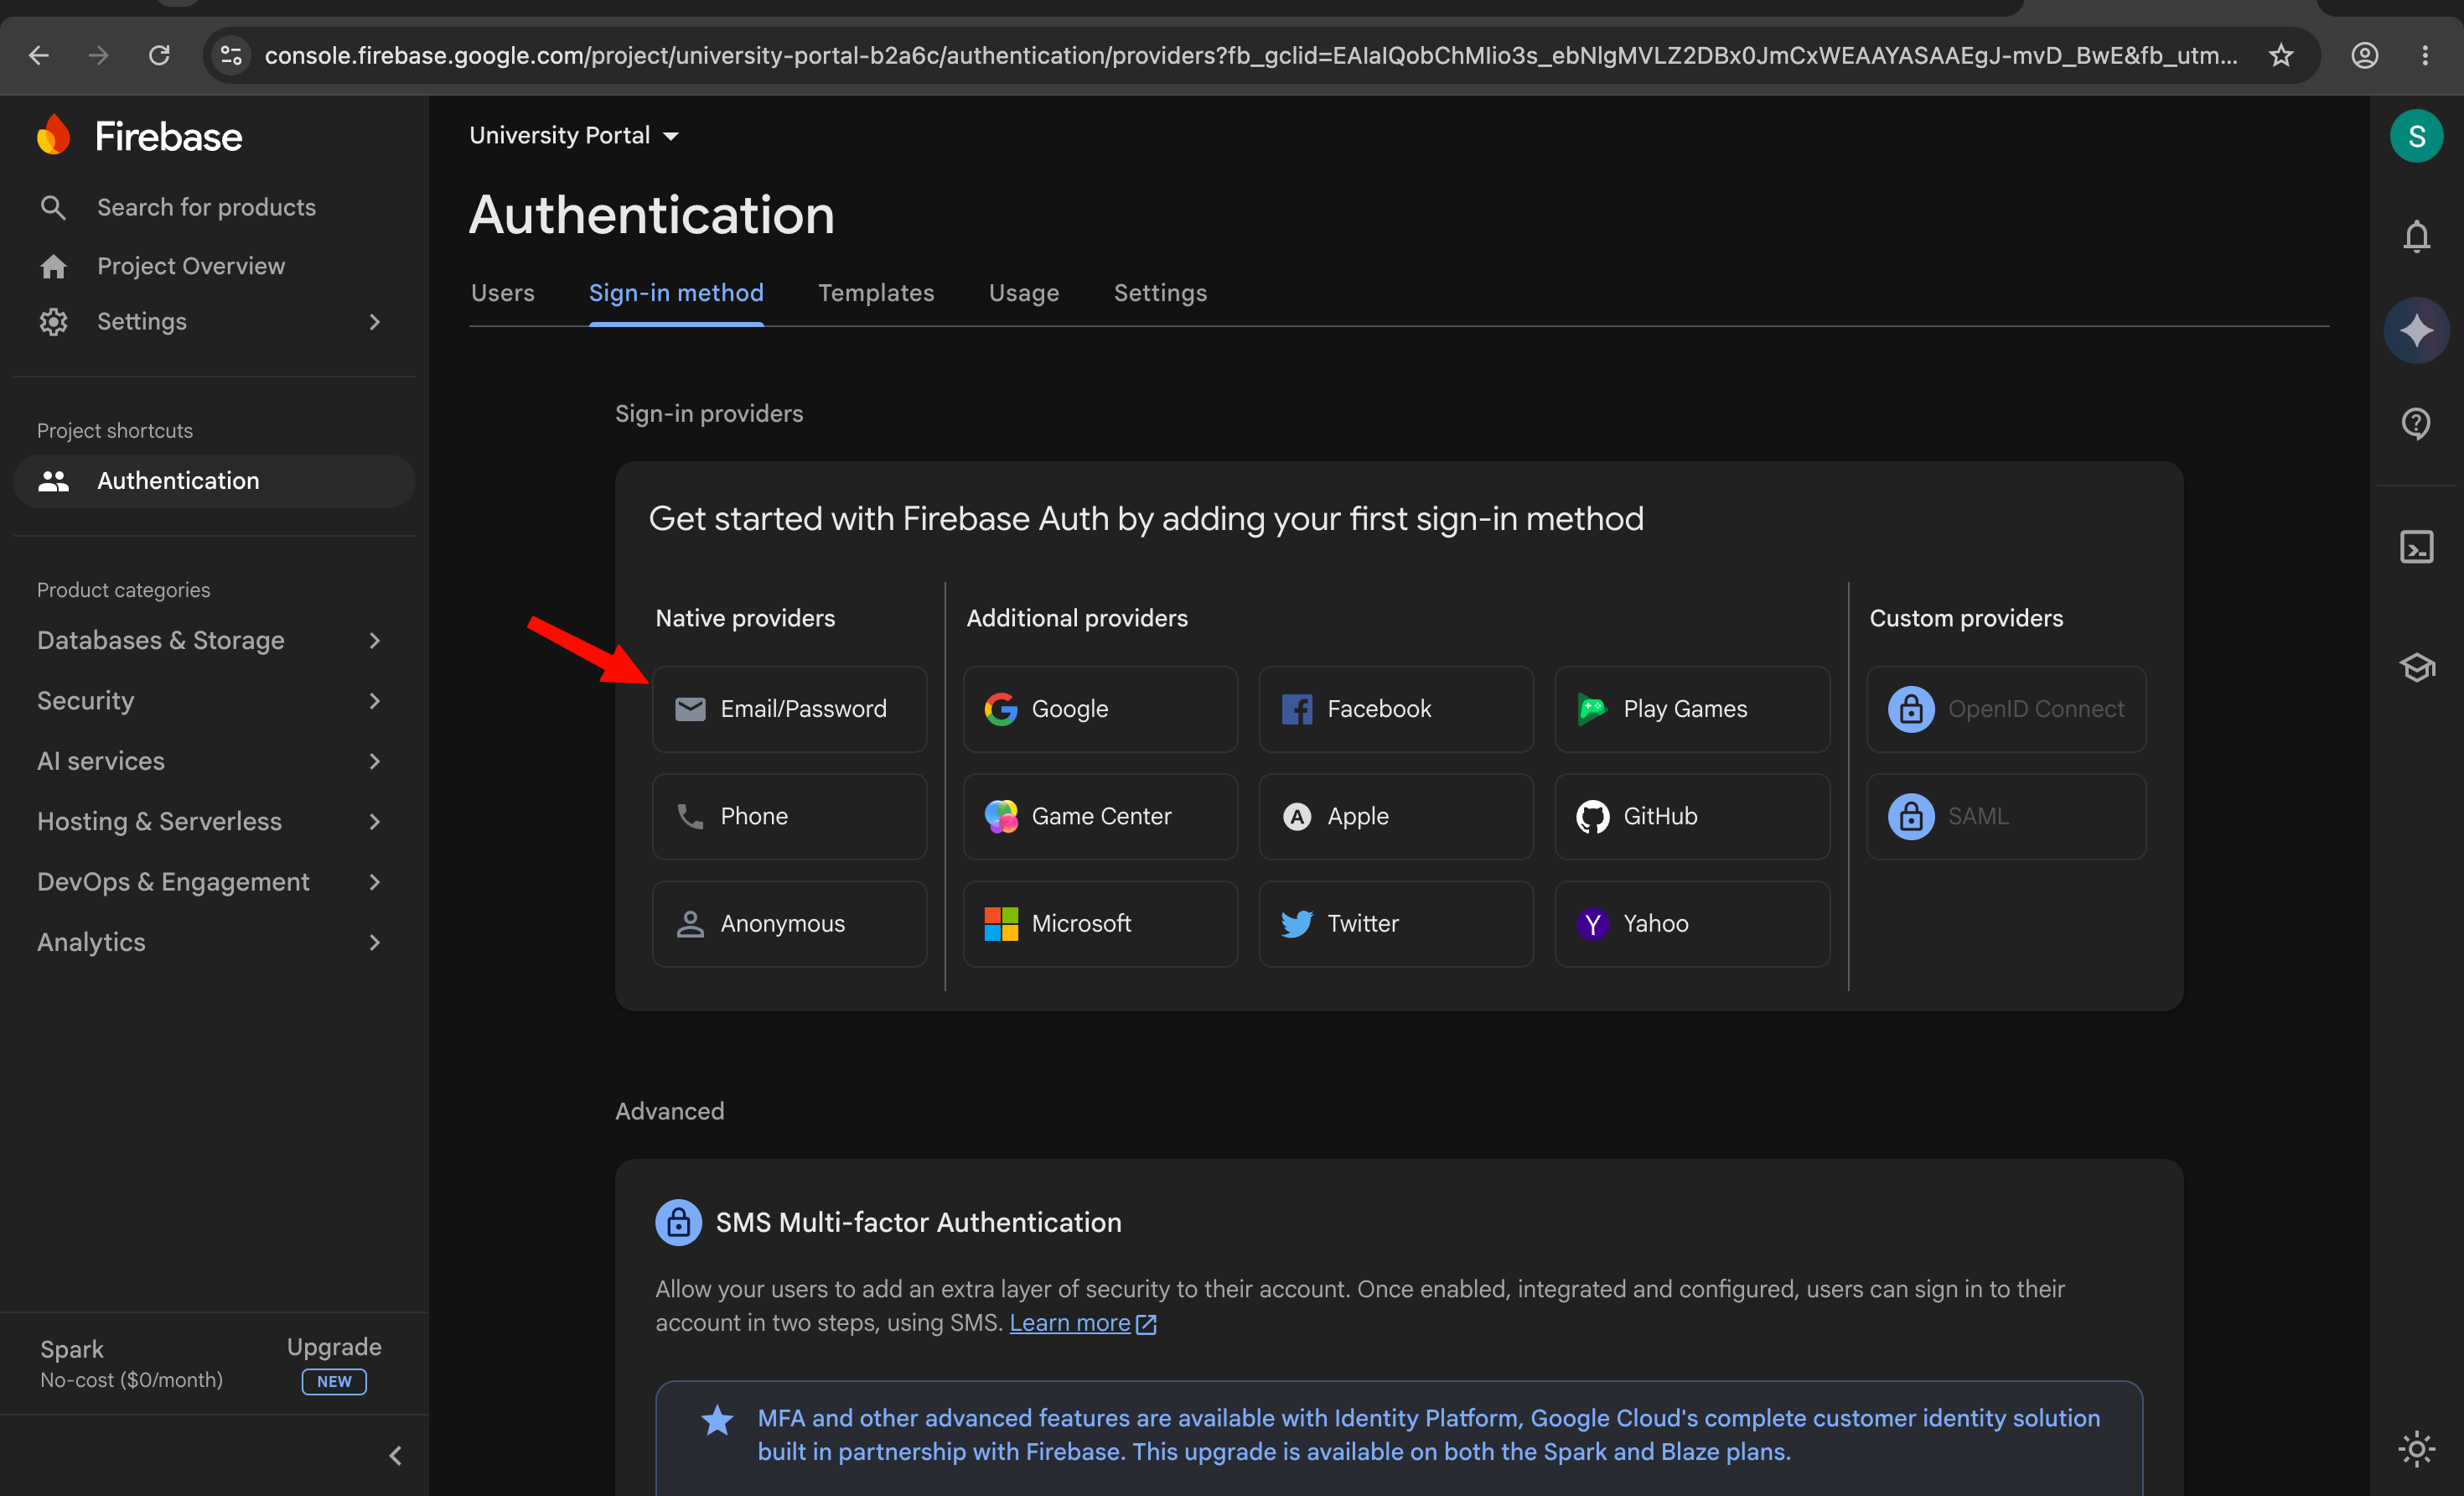The width and height of the screenshot is (2464, 1496).
Task: Open the help question mark icon
Action: pyautogui.click(x=2416, y=423)
